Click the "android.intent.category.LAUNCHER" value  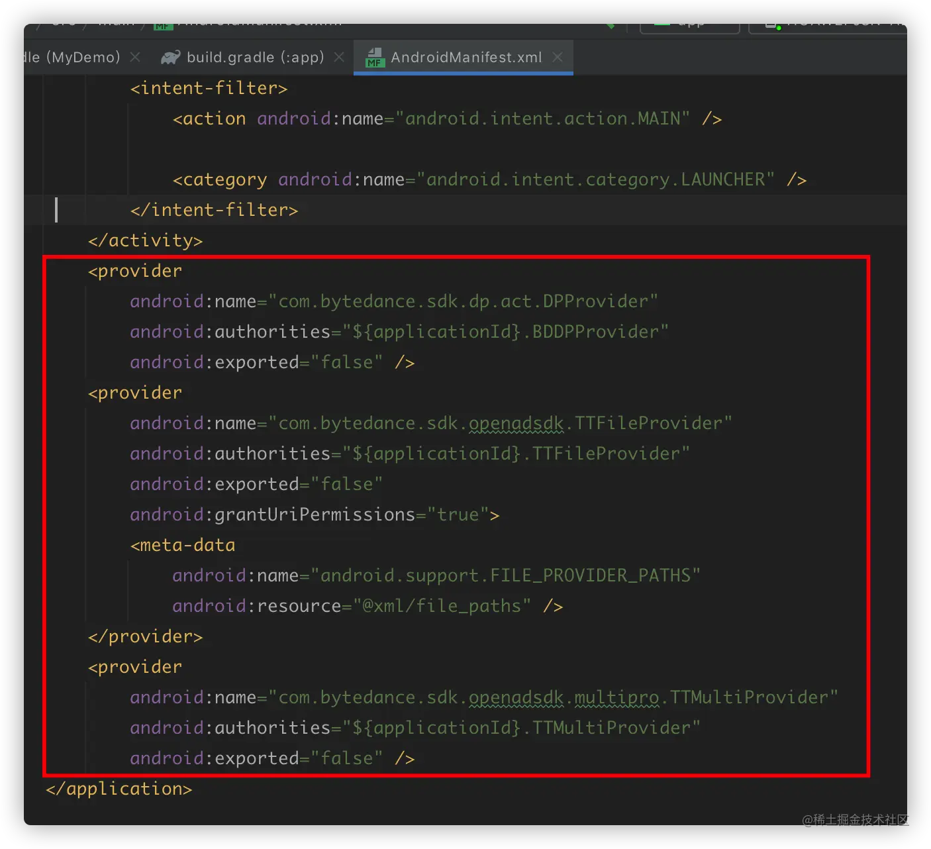tap(595, 179)
